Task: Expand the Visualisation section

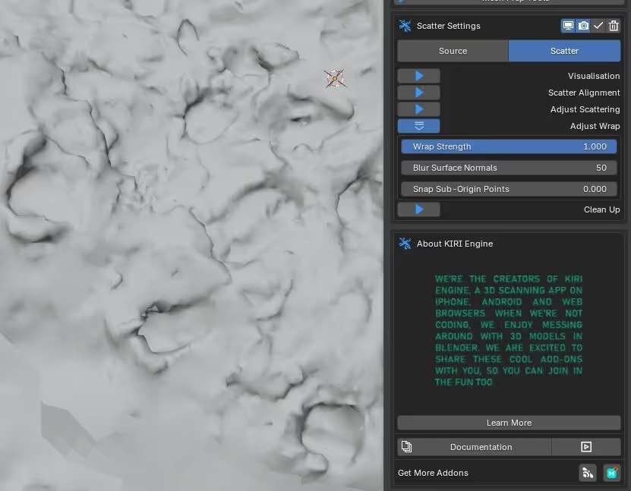Action: click(418, 76)
